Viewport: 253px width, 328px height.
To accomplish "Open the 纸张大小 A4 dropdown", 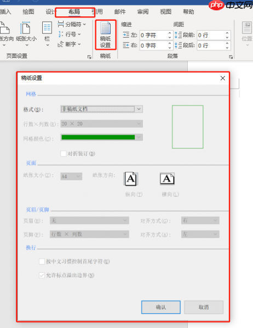I will coord(71,177).
